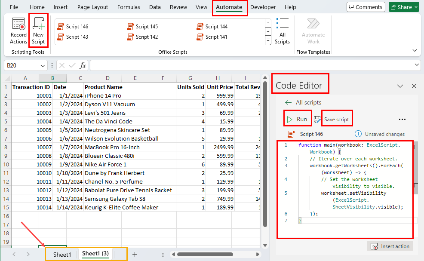The image size is (424, 261).
Task: Select row 8 header
Action: coord(6,147)
